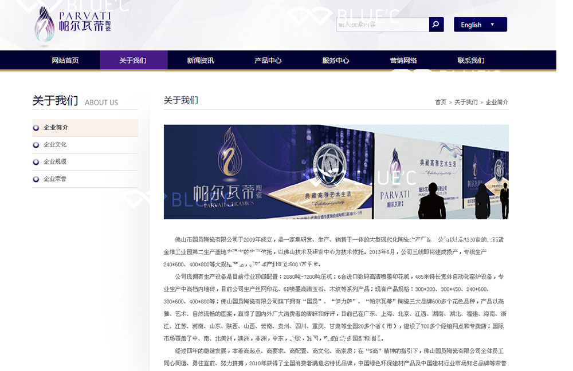The image size is (573, 371).
Task: Click the bullet icon beside 企业文化
Action: coord(36,145)
